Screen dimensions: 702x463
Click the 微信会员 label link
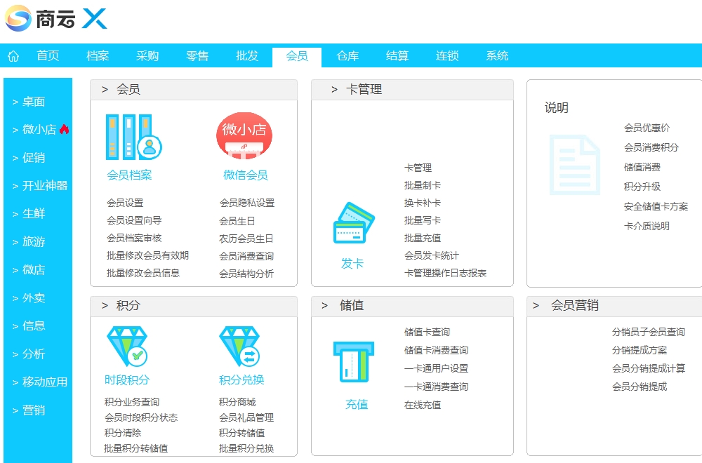point(245,175)
